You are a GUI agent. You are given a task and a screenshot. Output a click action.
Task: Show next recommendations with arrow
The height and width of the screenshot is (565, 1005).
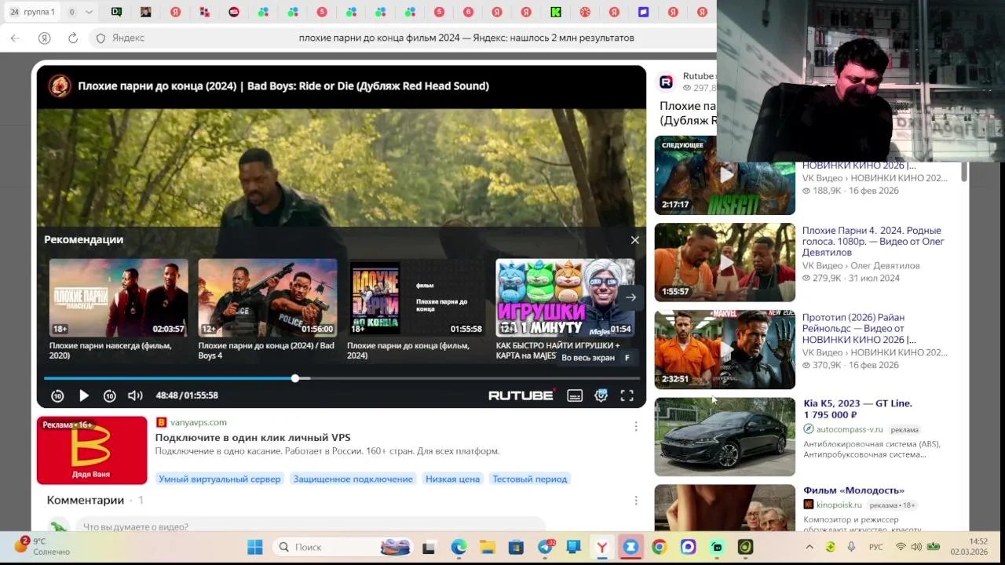[630, 297]
